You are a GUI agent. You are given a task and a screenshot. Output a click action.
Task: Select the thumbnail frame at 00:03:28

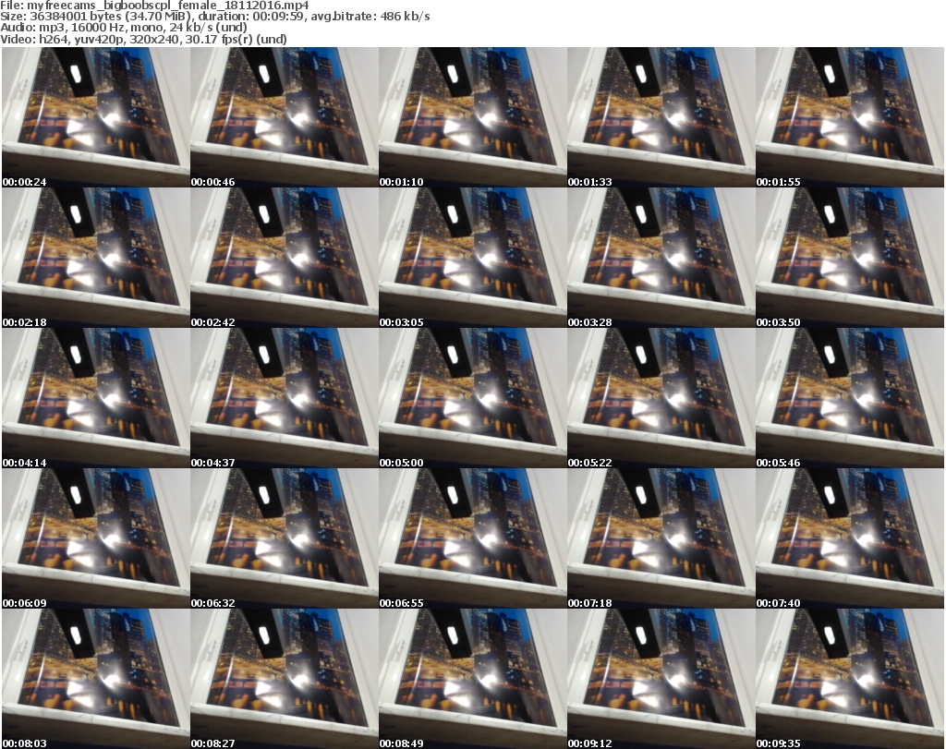tap(661, 258)
